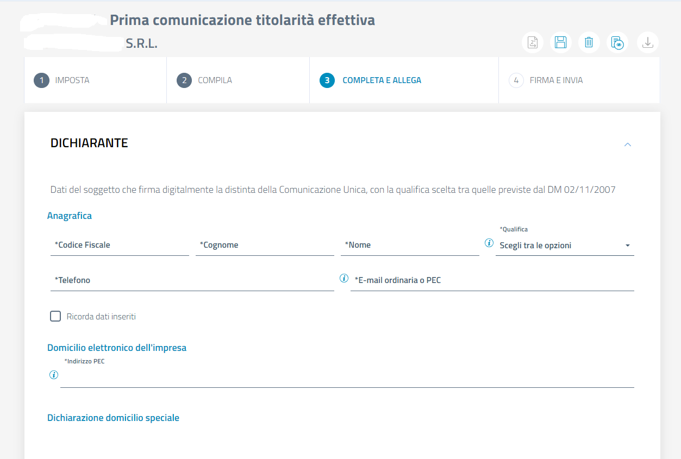The image size is (681, 459).
Task: Click the info icon beside Qualifica
Action: tap(489, 243)
